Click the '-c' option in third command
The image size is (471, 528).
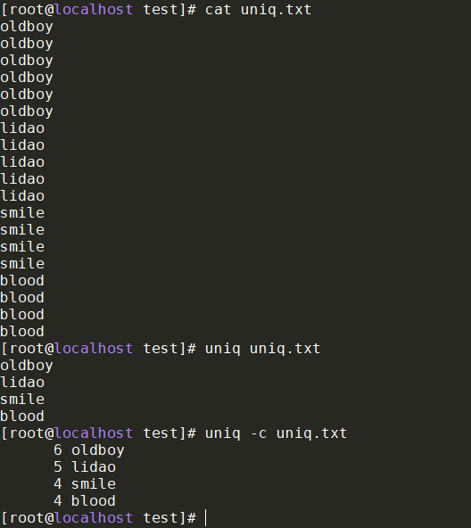259,434
